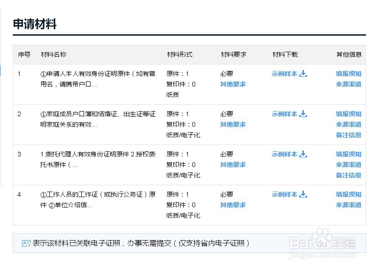Select the 其他信息 column header

click(x=349, y=54)
